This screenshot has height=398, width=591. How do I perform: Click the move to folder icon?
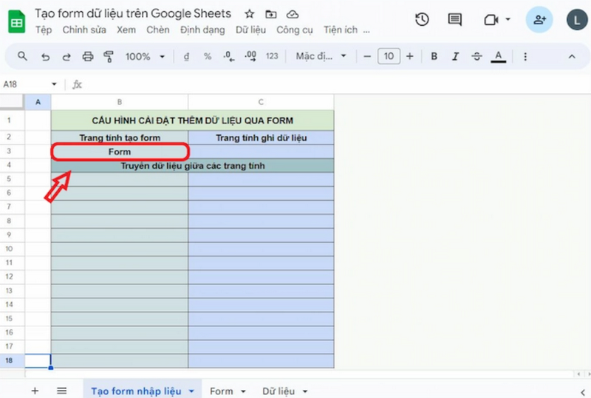pos(271,14)
